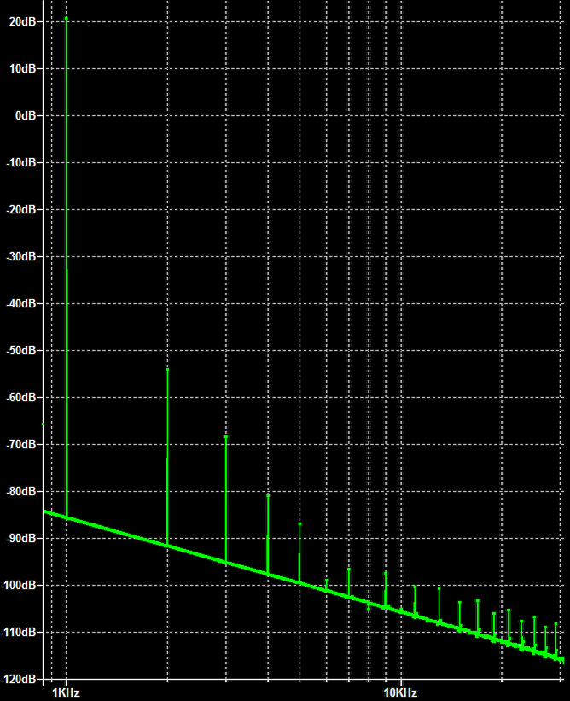Click the -40dB vertical axis label

[19, 303]
